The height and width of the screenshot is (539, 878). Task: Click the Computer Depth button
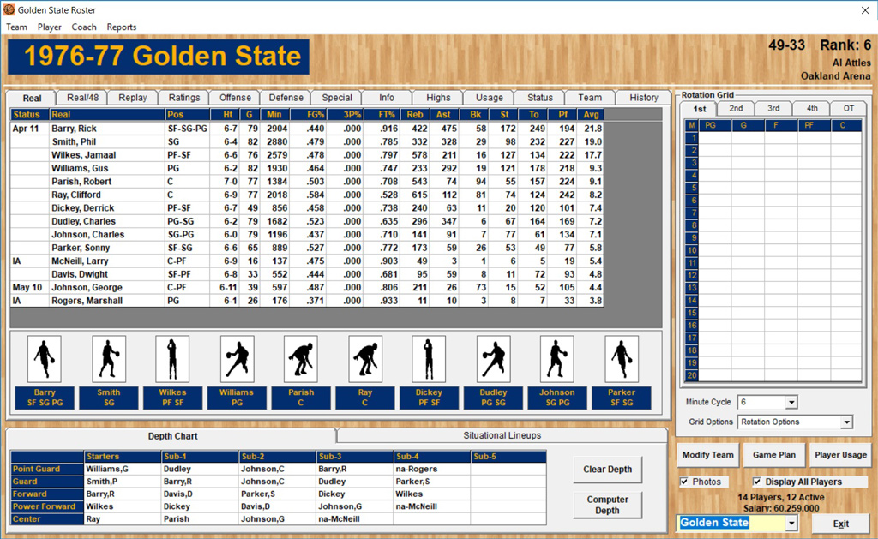(x=607, y=505)
